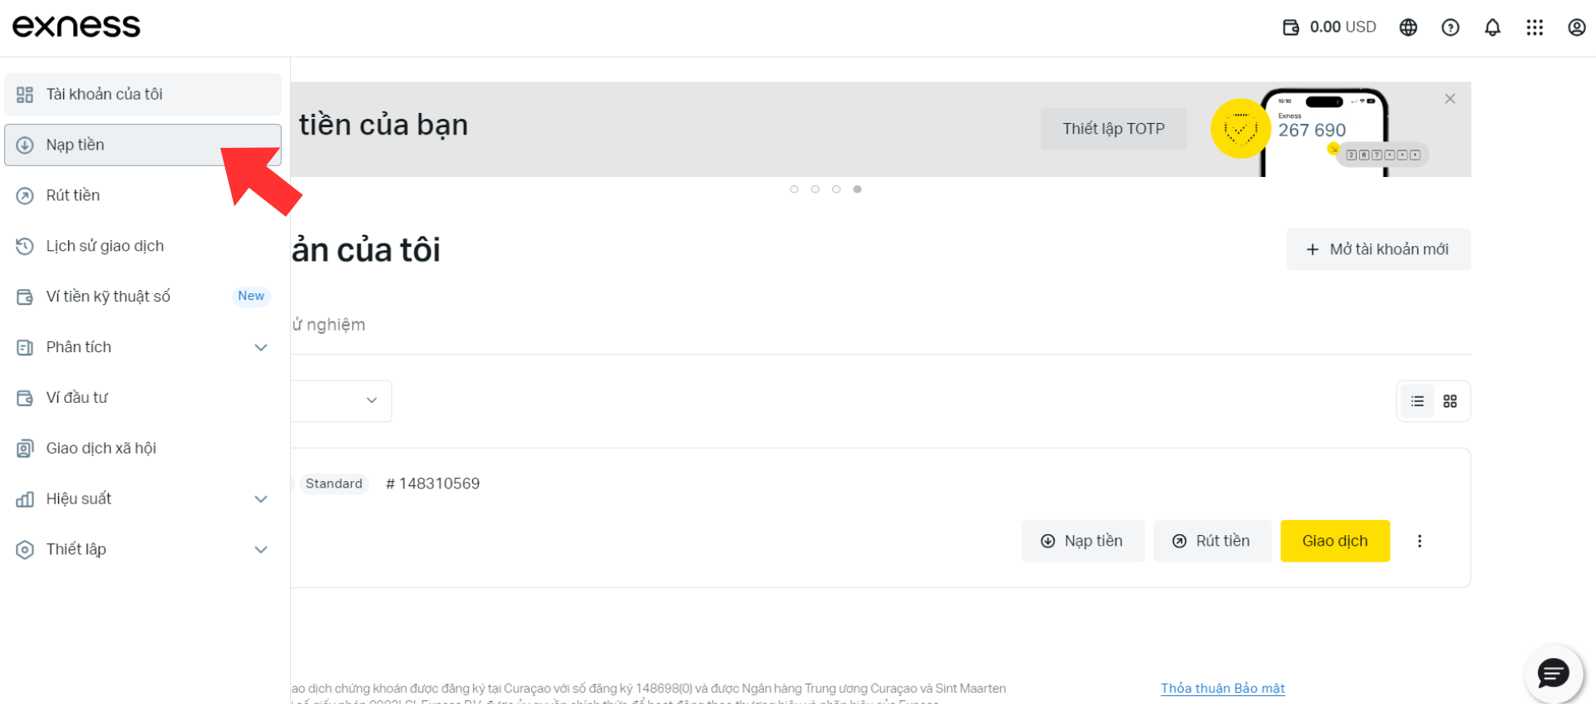Click the Thiết lập gear icon
The width and height of the screenshot is (1596, 707).
tap(25, 550)
